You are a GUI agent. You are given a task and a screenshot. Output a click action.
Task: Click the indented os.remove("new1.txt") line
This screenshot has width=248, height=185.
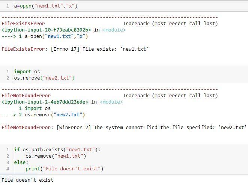point(56,156)
